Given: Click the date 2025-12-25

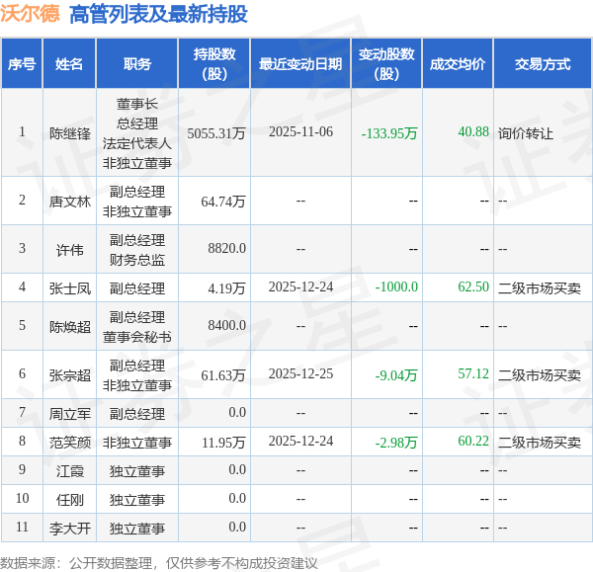Looking at the screenshot, I should (x=300, y=373).
